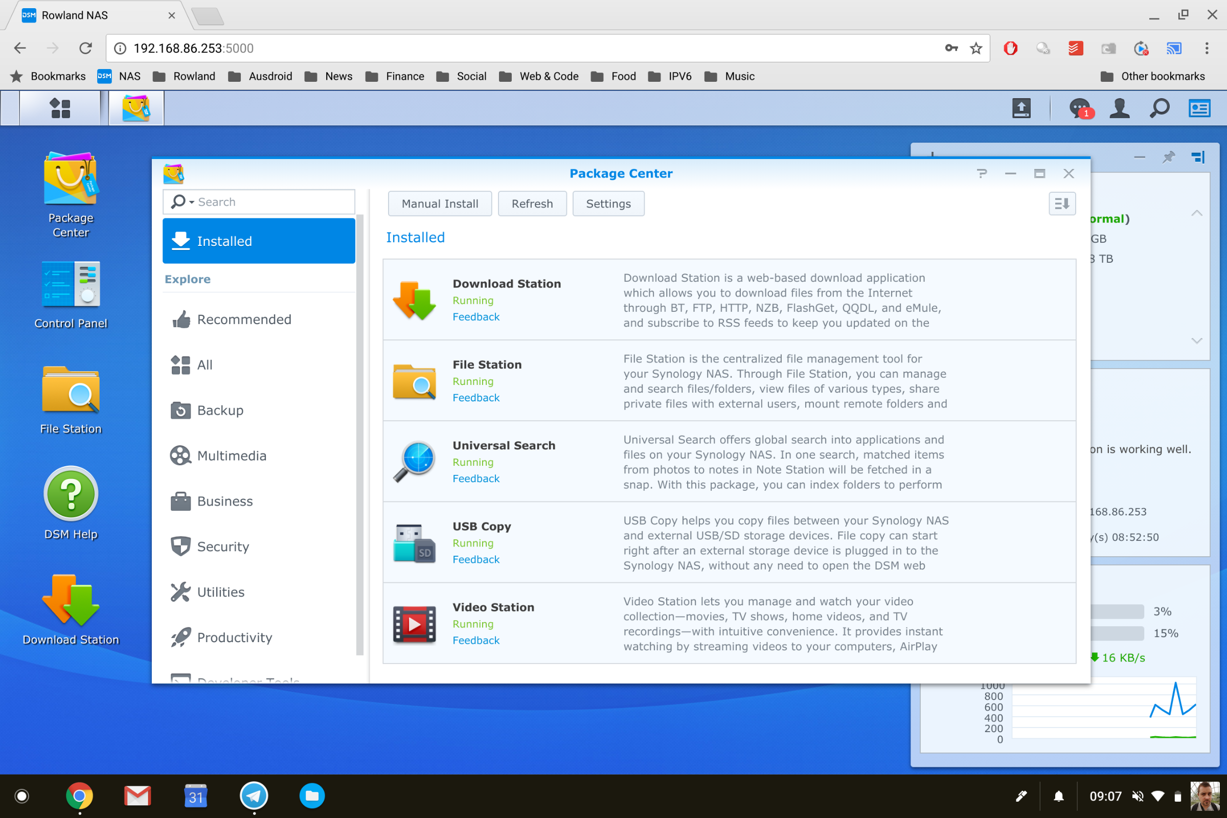Select the Business category
1227x818 pixels.
[259, 501]
